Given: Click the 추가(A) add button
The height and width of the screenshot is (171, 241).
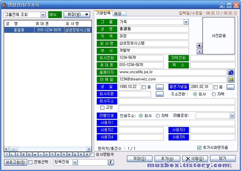Looking at the screenshot, I should [167, 159].
